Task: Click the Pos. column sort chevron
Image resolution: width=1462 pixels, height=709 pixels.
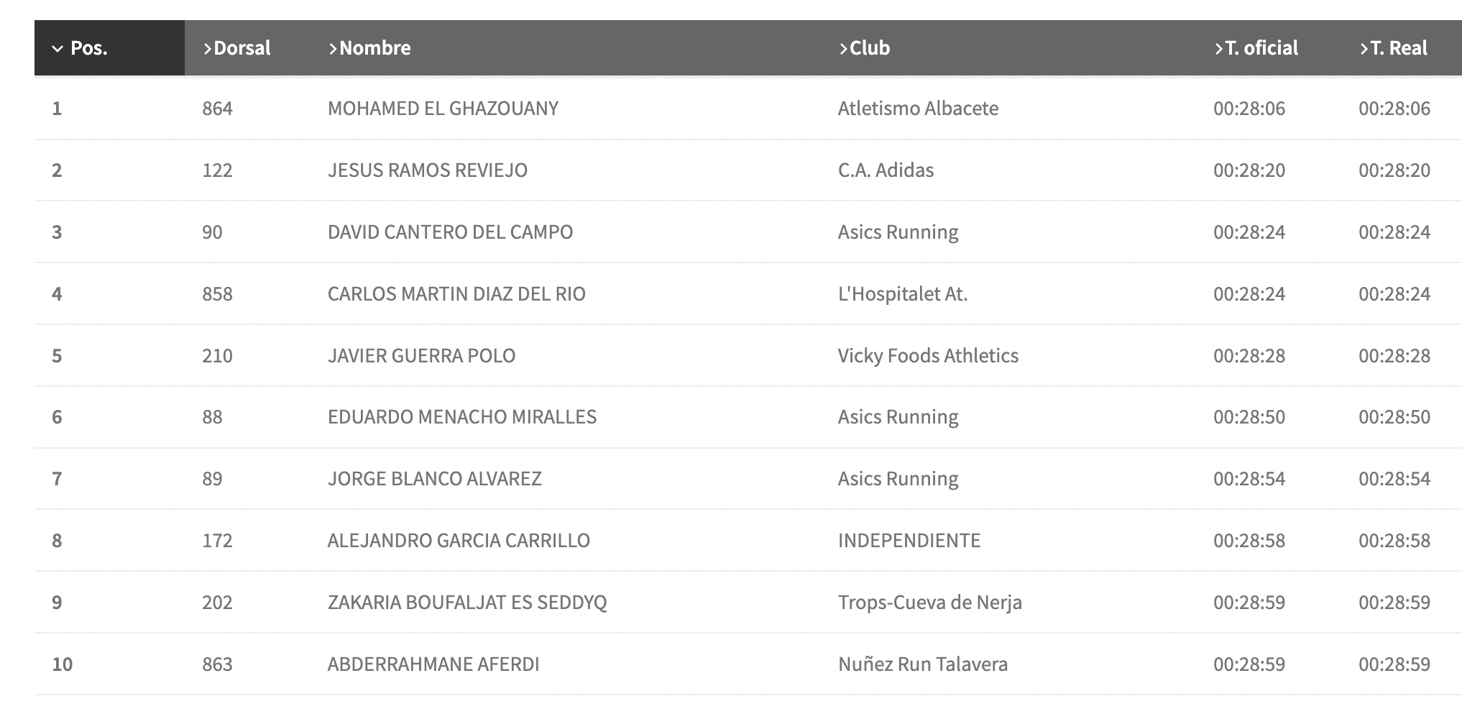Action: (x=58, y=49)
